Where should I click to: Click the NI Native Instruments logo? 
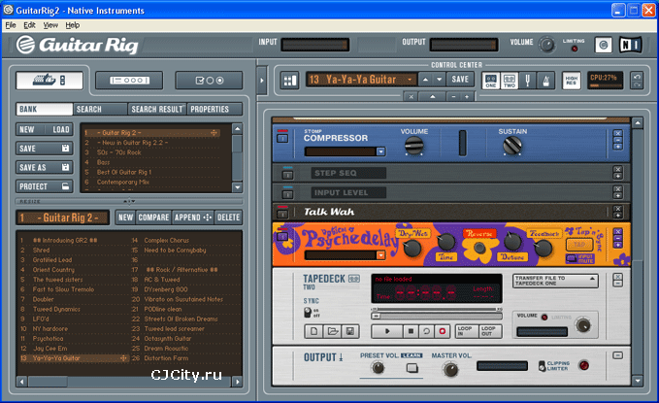pyautogui.click(x=630, y=45)
